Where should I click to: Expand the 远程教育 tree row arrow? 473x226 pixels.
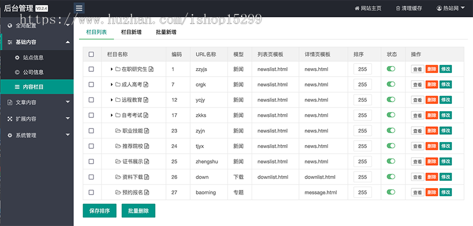click(x=111, y=100)
